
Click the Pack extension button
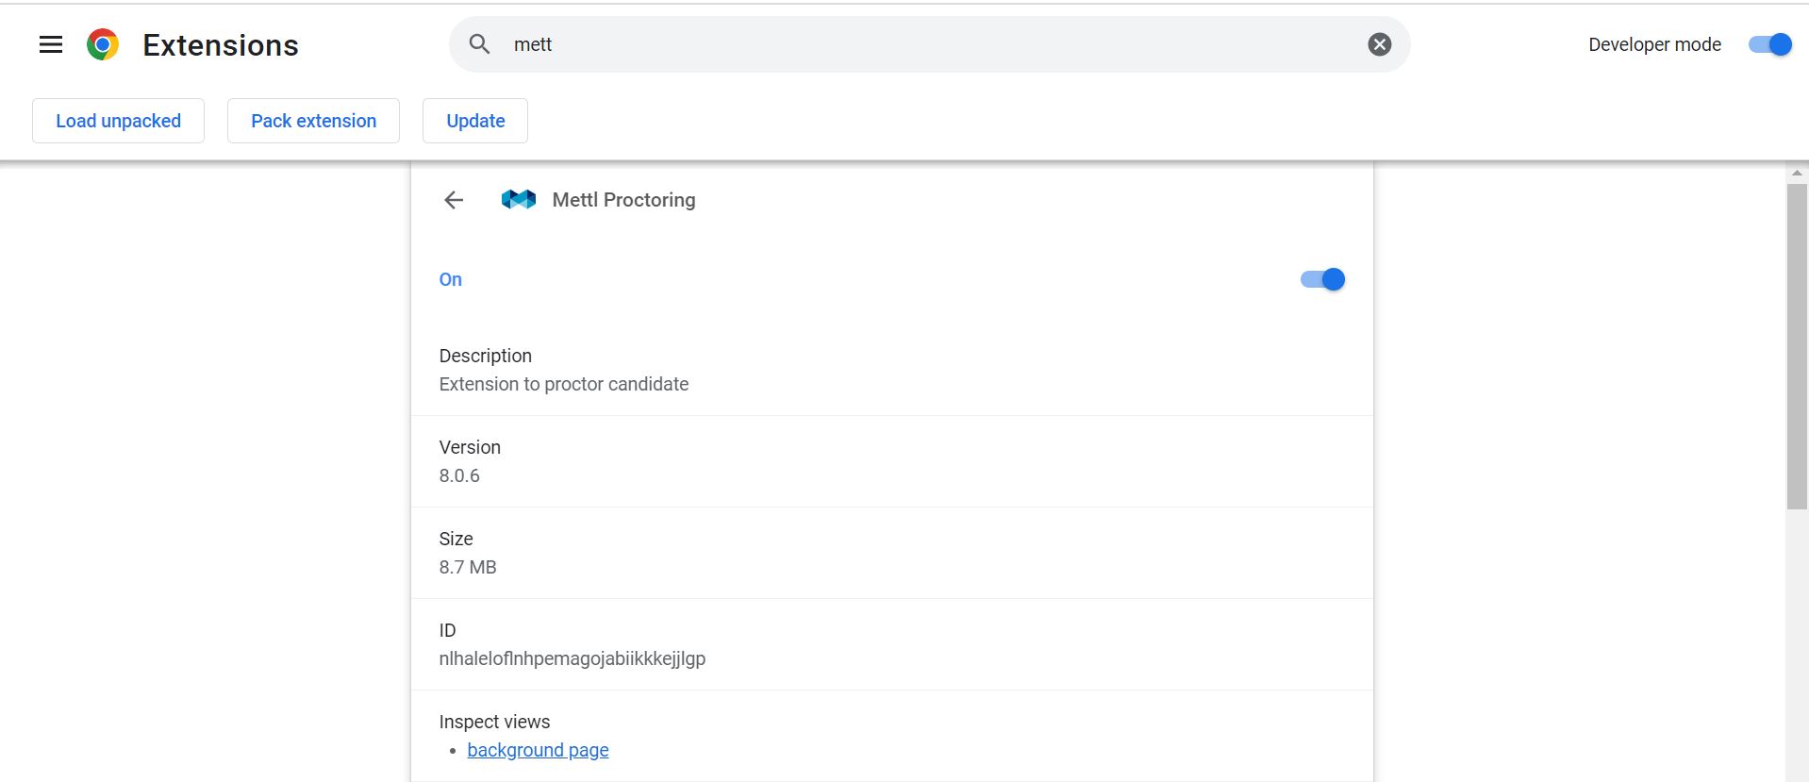coord(313,121)
